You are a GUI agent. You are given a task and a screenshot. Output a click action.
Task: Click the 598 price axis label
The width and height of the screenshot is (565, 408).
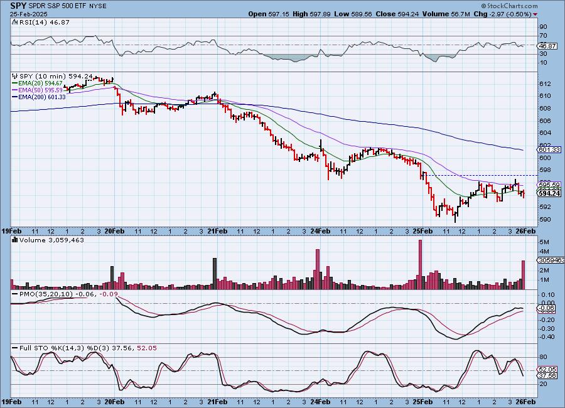click(545, 169)
